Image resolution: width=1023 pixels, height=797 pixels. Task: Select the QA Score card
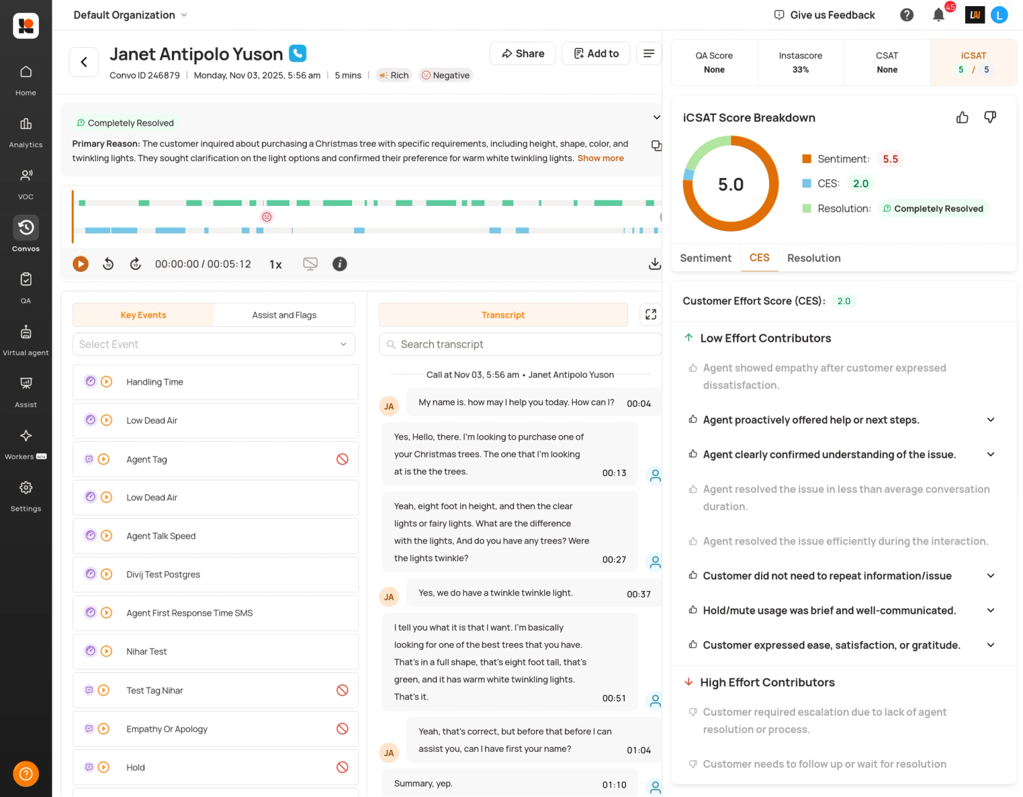(714, 63)
